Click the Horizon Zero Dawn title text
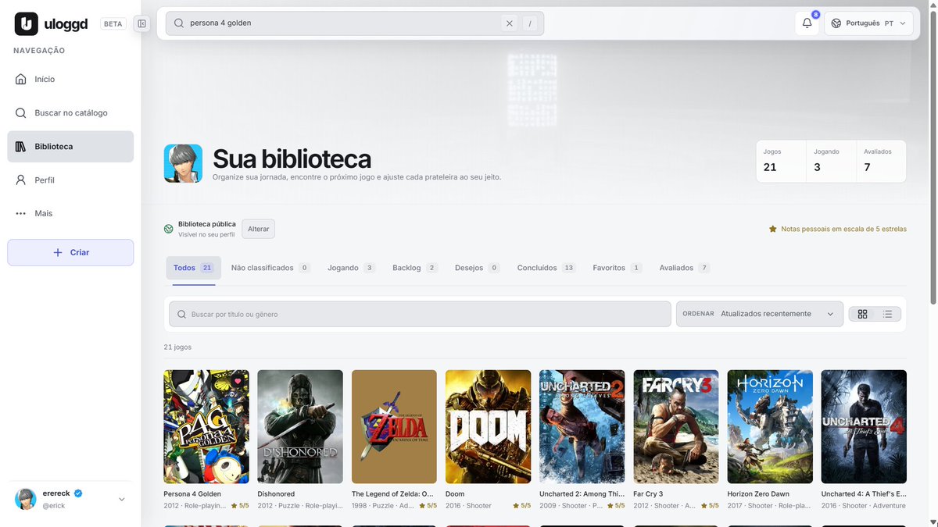This screenshot has width=938, height=527. click(x=758, y=494)
